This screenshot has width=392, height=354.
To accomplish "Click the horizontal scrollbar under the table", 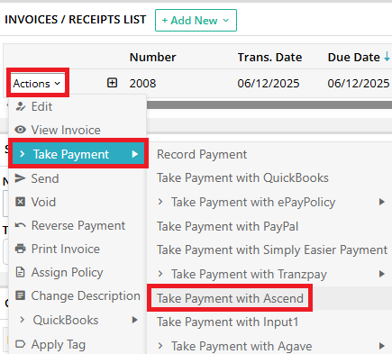I will tap(269, 104).
